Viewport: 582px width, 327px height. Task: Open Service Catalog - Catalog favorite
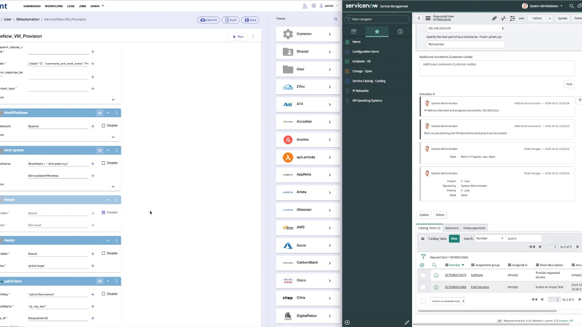(x=369, y=81)
